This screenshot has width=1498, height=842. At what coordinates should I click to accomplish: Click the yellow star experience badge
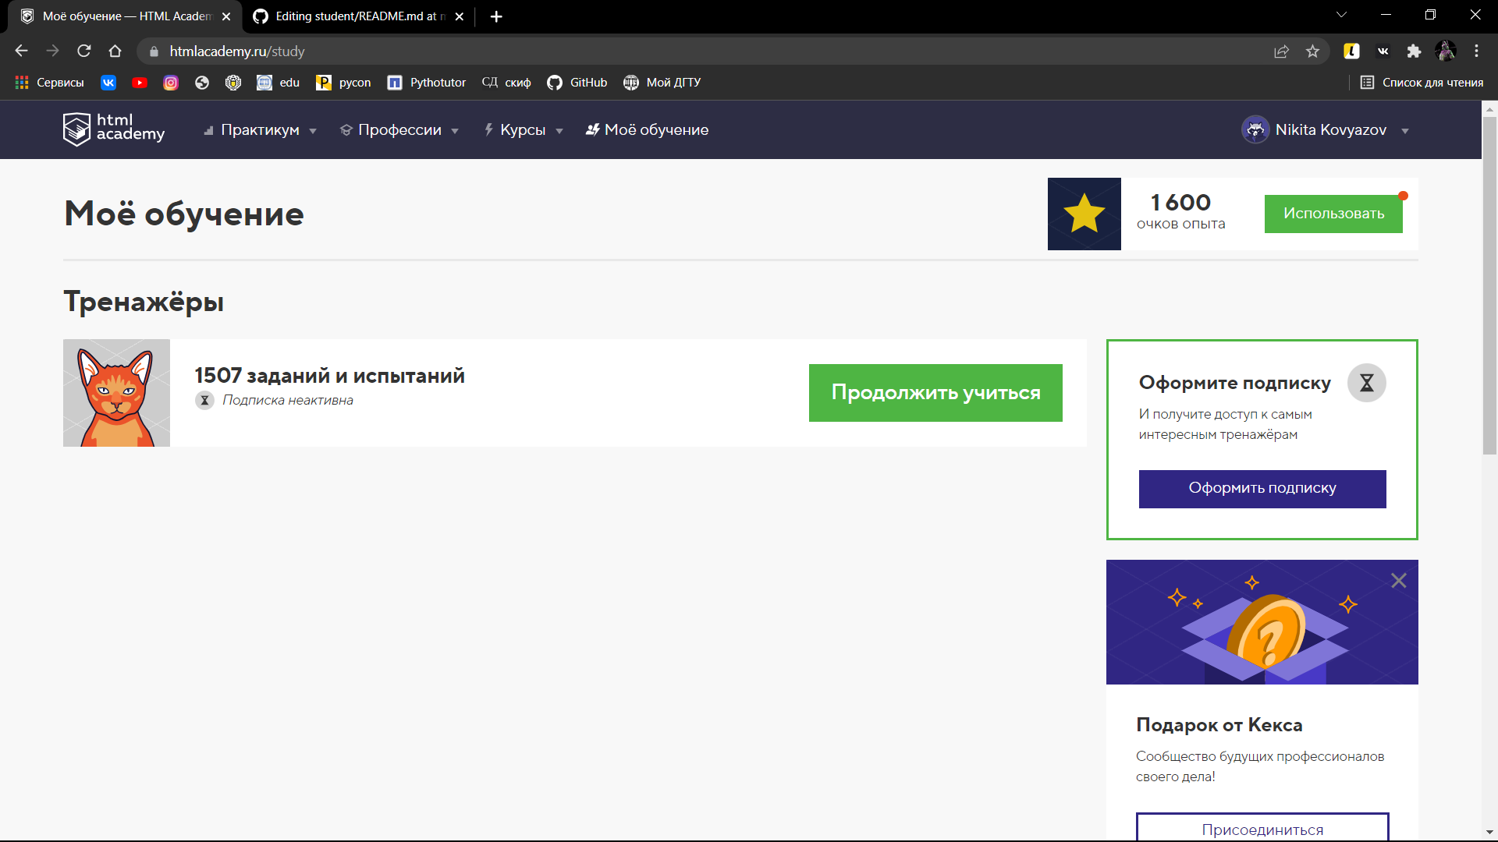(x=1084, y=214)
